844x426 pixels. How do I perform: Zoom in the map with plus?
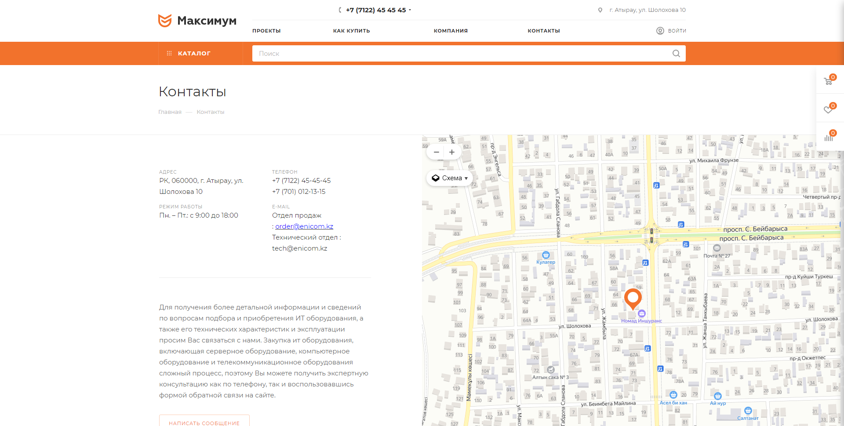click(452, 152)
